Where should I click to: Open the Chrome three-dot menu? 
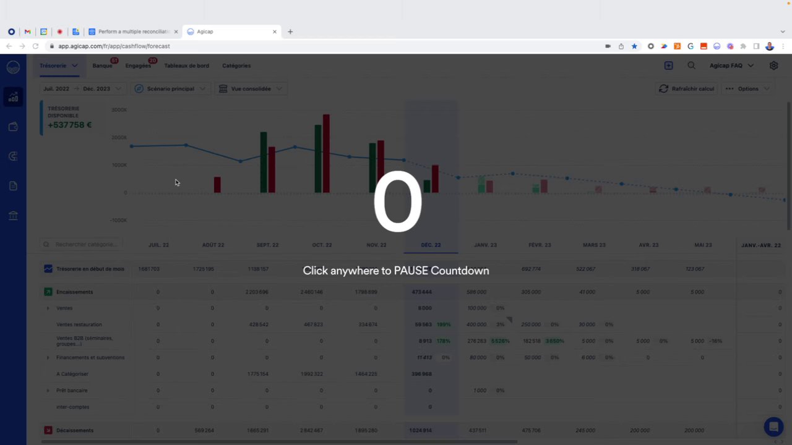coord(783,46)
